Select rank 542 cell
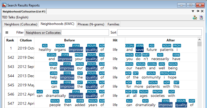The width and height of the screenshot is (207, 108). (11, 57)
